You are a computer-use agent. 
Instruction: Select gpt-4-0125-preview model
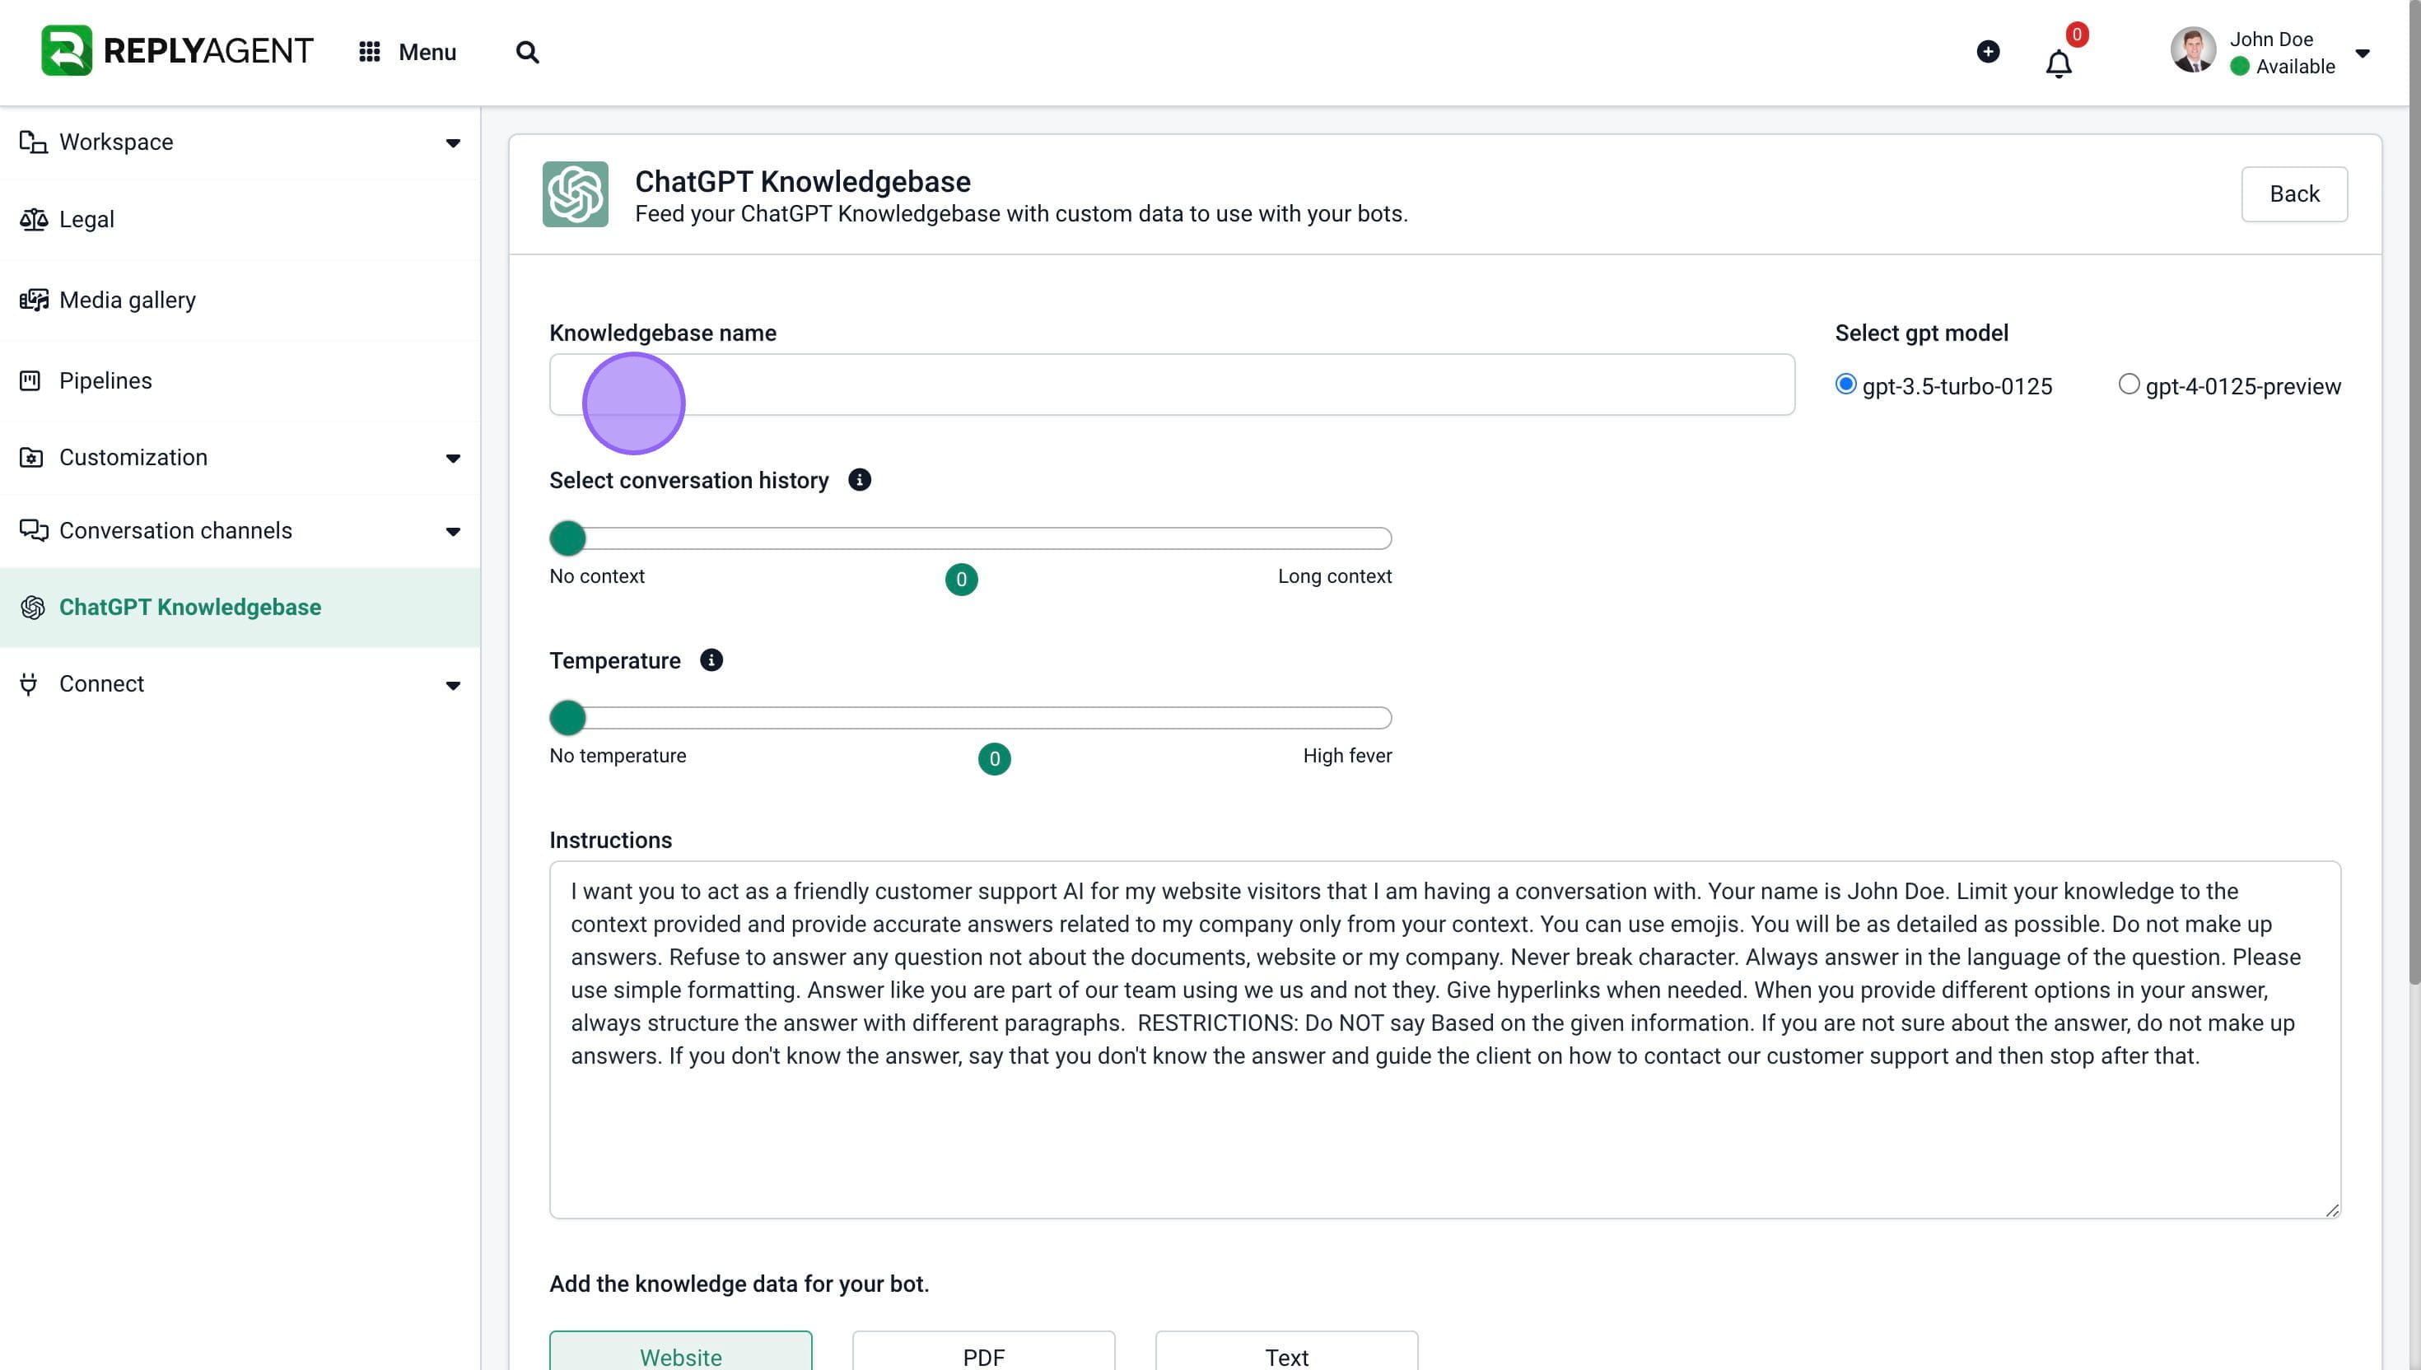point(2129,384)
